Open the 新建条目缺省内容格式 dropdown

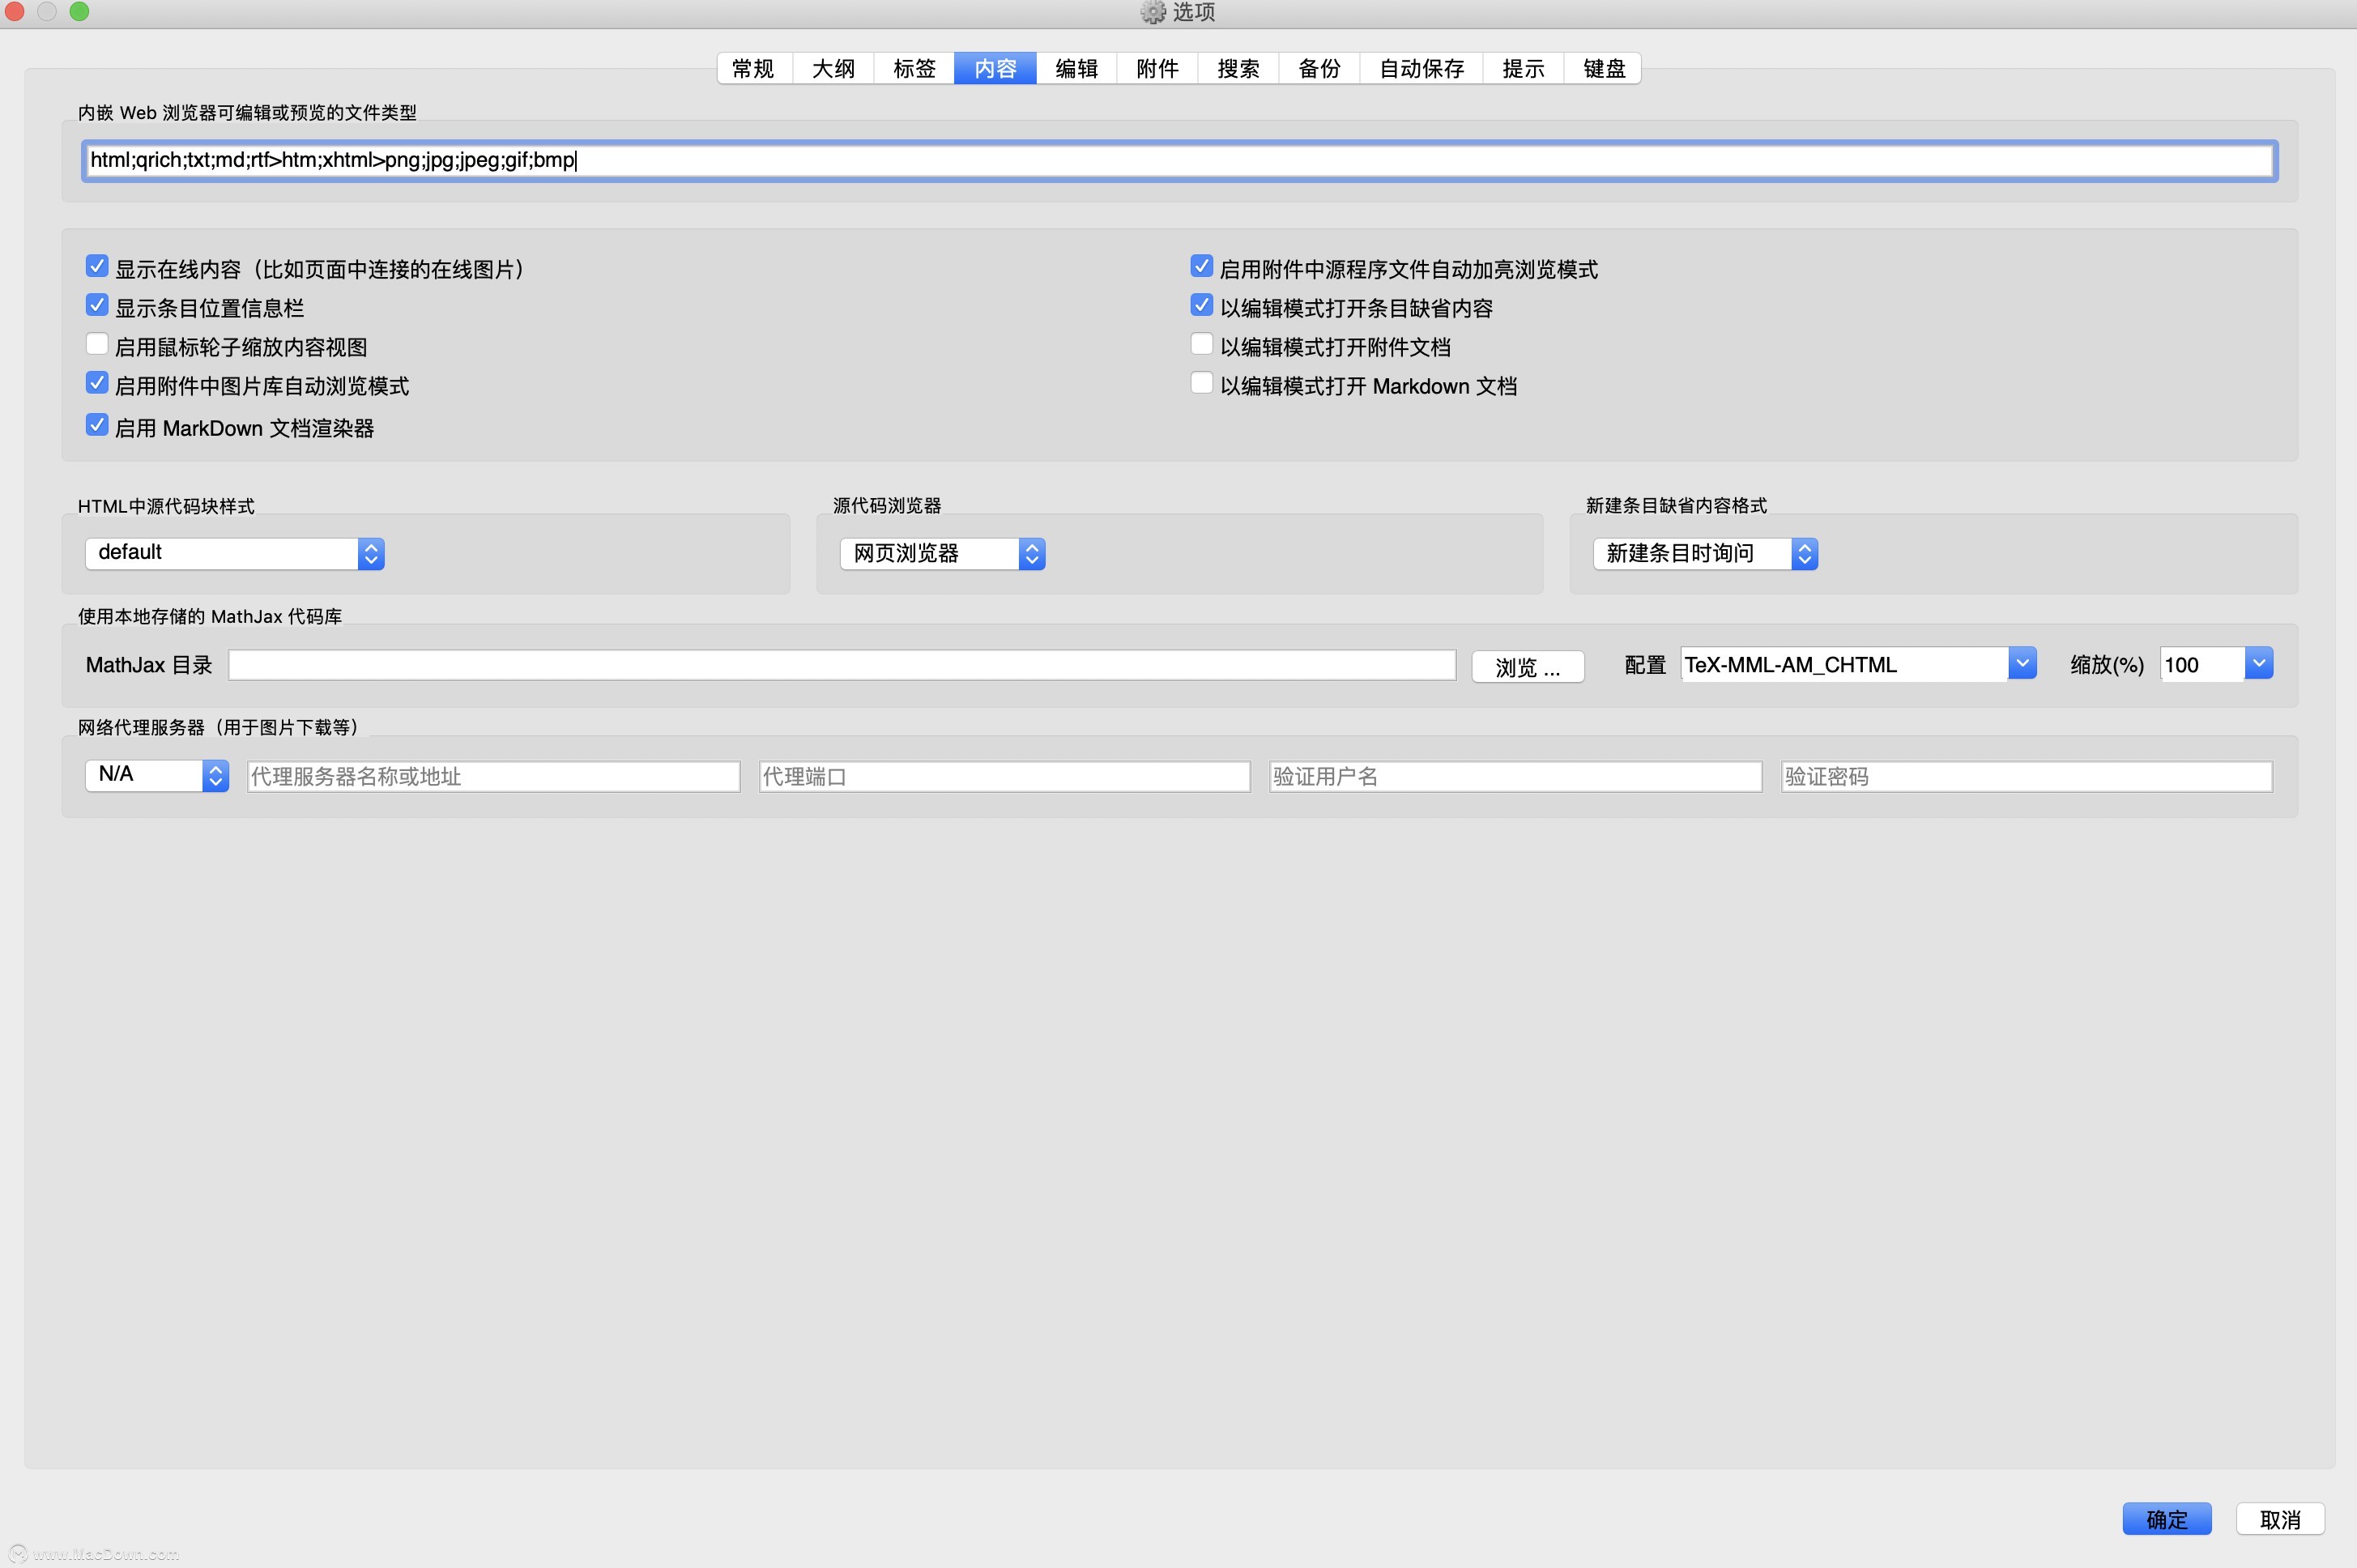pyautogui.click(x=1705, y=553)
